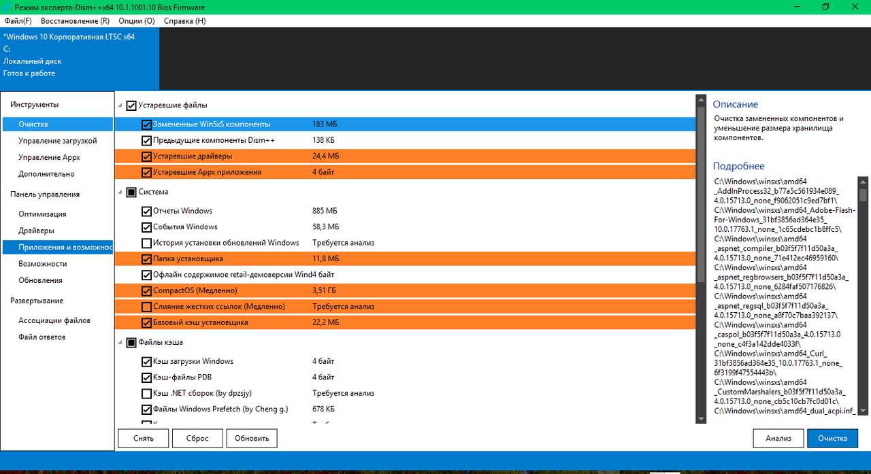This screenshot has width=871, height=474.
Task: Toggle Предыдущие компоненты Dism++ checkbox
Action: (x=146, y=141)
